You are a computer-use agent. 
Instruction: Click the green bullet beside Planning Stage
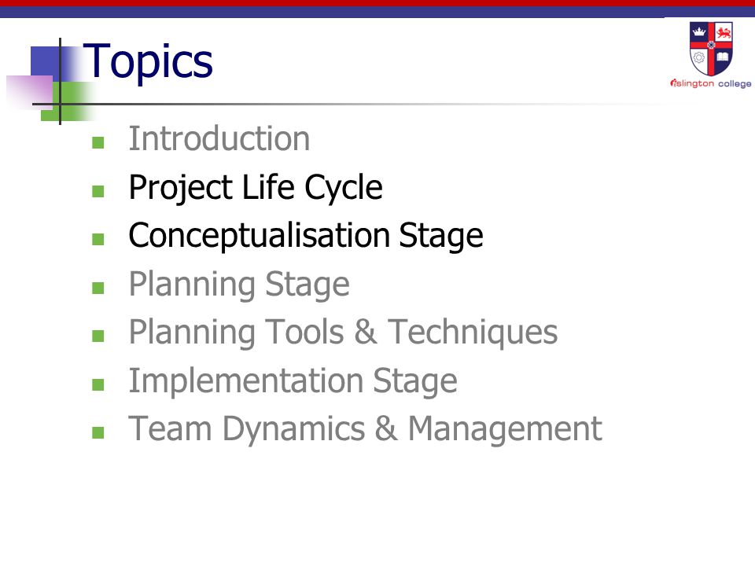(98, 288)
